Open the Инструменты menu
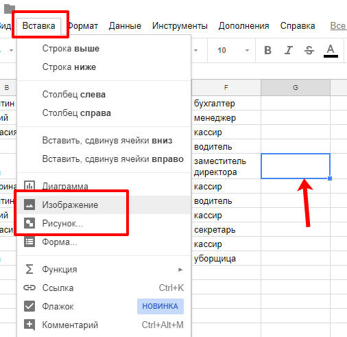Image resolution: width=347 pixels, height=337 pixels. [x=180, y=25]
